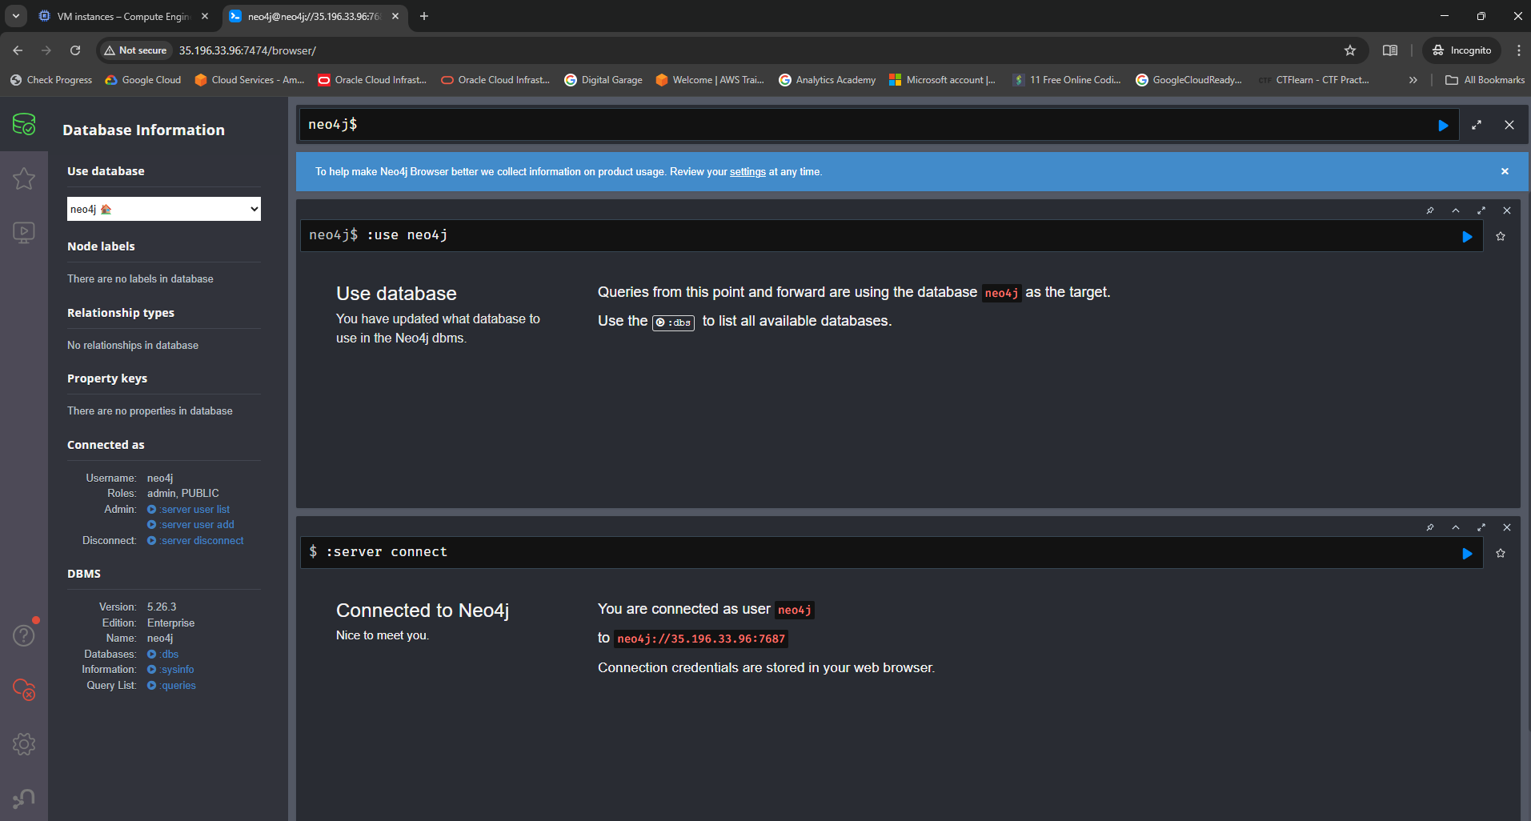Open the Help question-mark sidebar icon
Screen dimensions: 1531x821
24,635
